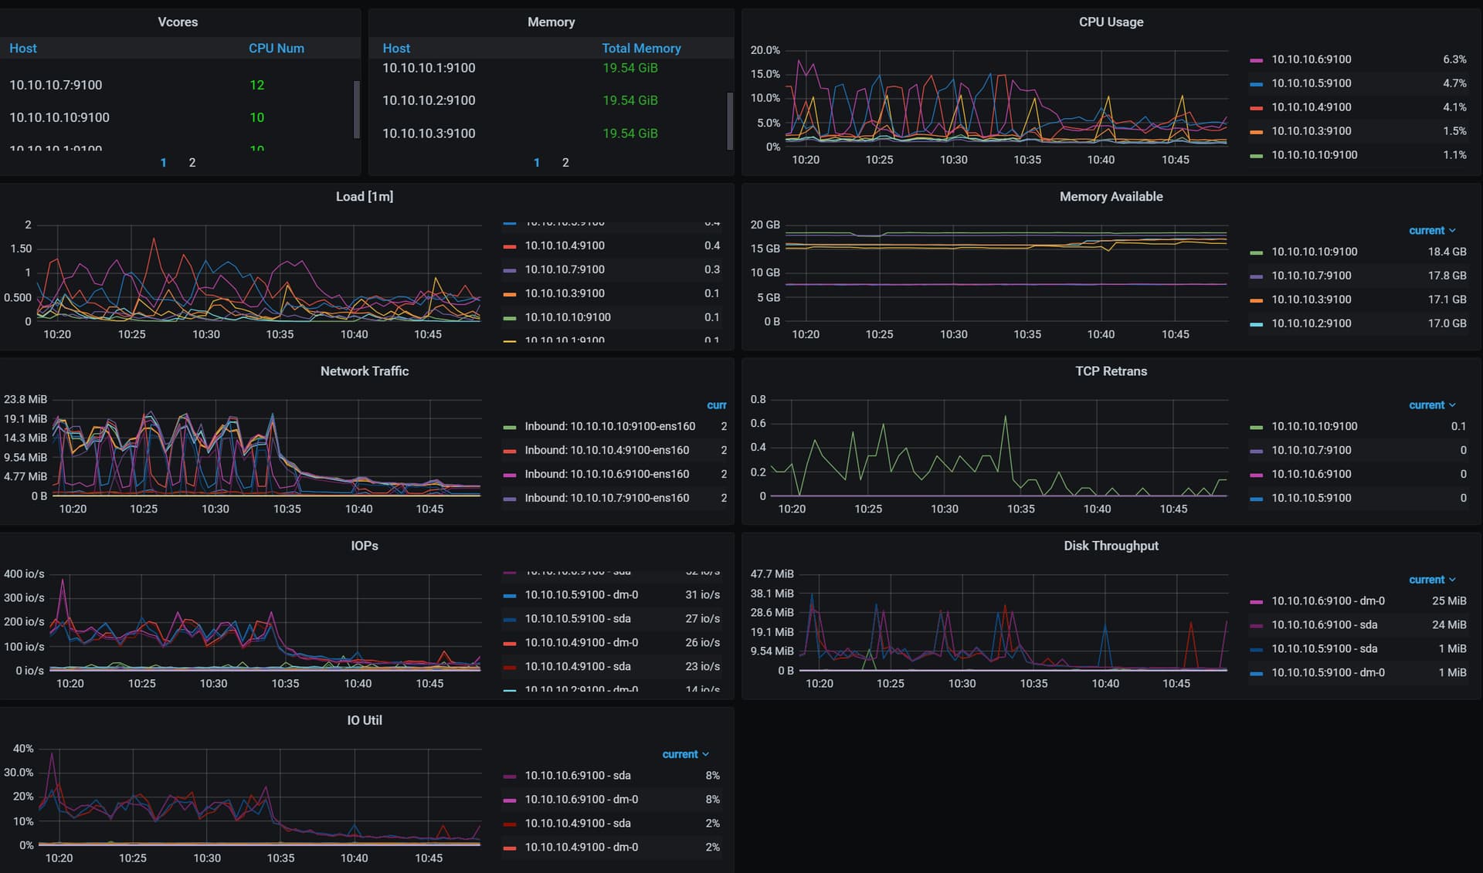This screenshot has width=1483, height=873.
Task: Go to page 2 of the Memory table
Action: [x=565, y=163]
